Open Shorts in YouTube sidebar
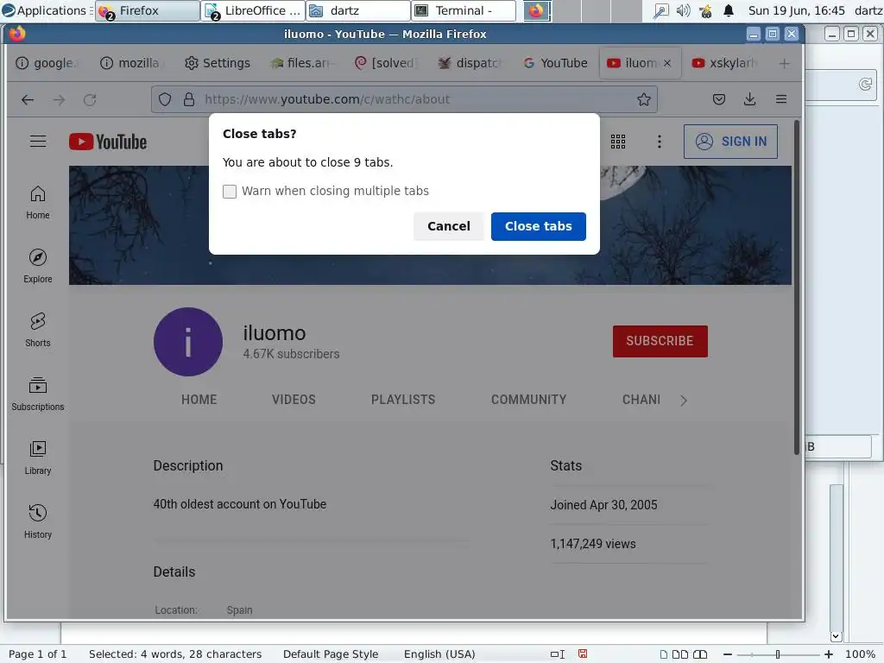Viewport: 884px width, 663px height. coord(38,331)
